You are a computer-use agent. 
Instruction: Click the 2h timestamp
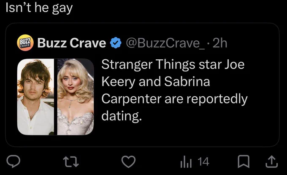[x=220, y=43]
